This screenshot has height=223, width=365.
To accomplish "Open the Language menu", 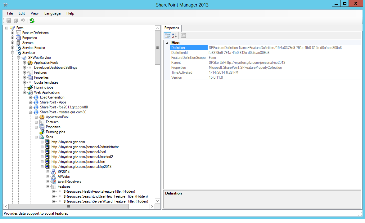I will 52,13.
